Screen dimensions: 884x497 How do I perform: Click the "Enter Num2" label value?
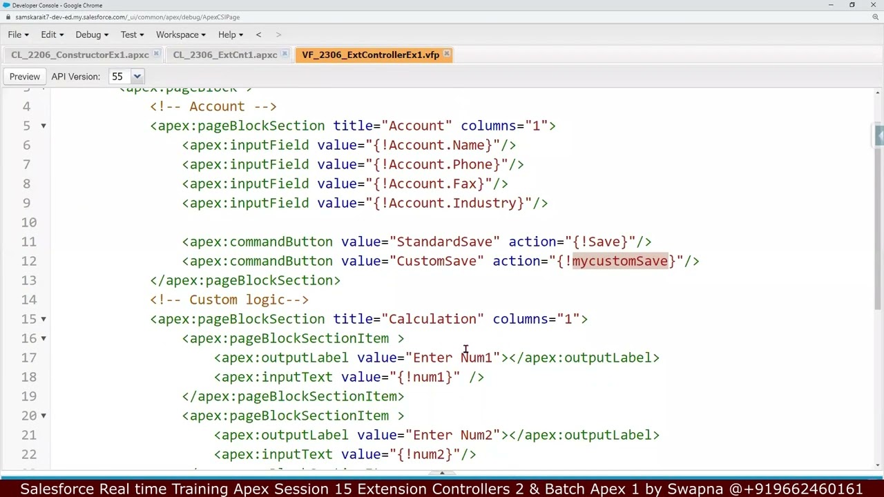(452, 435)
